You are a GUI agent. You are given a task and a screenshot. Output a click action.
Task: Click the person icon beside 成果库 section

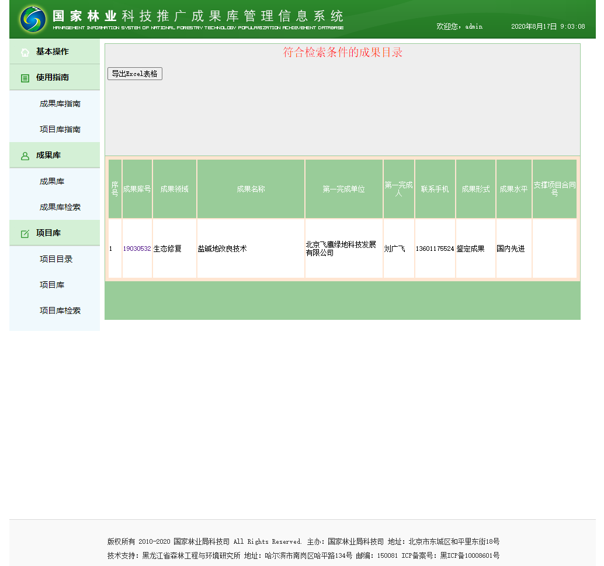(x=25, y=156)
